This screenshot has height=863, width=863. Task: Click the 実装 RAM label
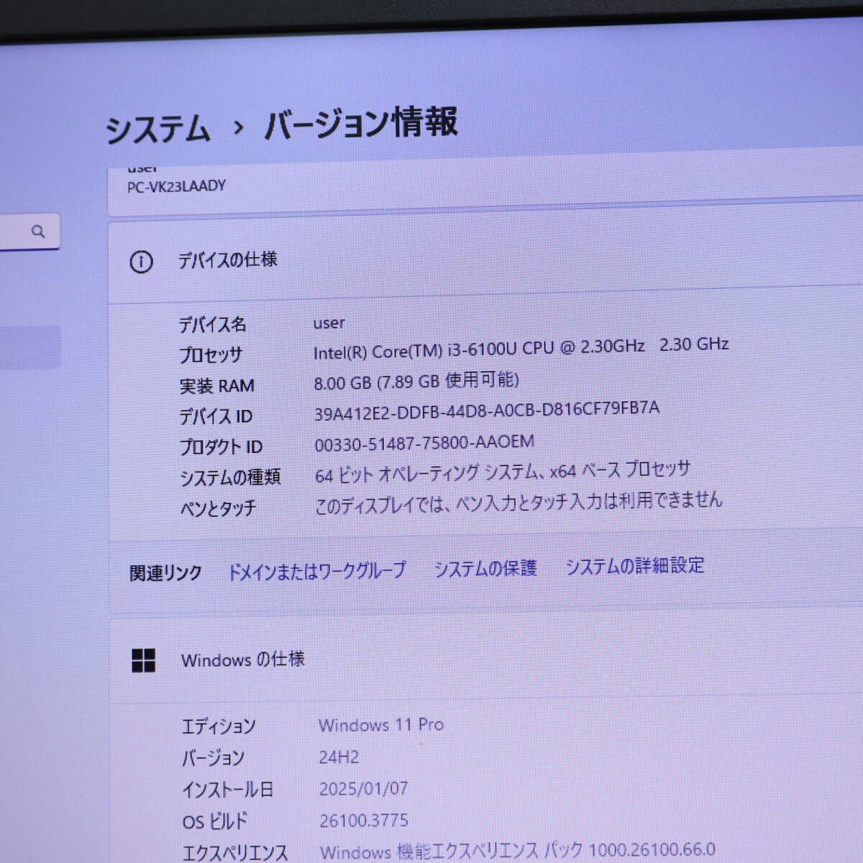click(x=217, y=386)
